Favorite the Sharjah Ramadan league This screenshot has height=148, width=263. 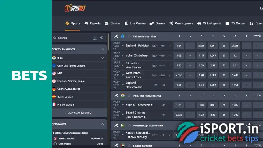tap(129, 145)
